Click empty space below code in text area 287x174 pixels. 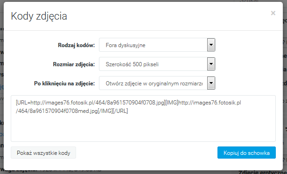pyautogui.click(x=143, y=128)
